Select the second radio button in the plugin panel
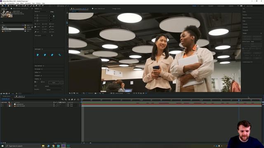The height and width of the screenshot is (148, 264). tap(42, 82)
